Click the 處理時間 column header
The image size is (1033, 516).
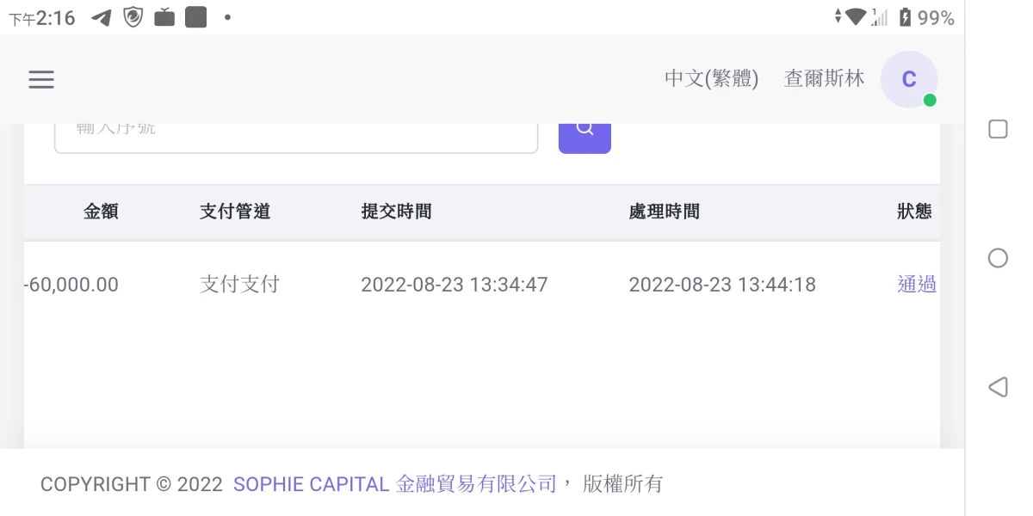(664, 212)
